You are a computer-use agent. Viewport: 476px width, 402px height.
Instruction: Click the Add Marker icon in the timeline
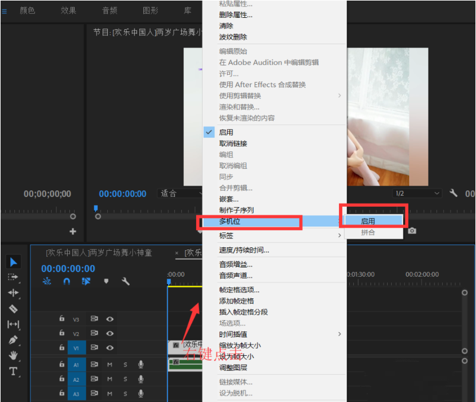click(106, 281)
